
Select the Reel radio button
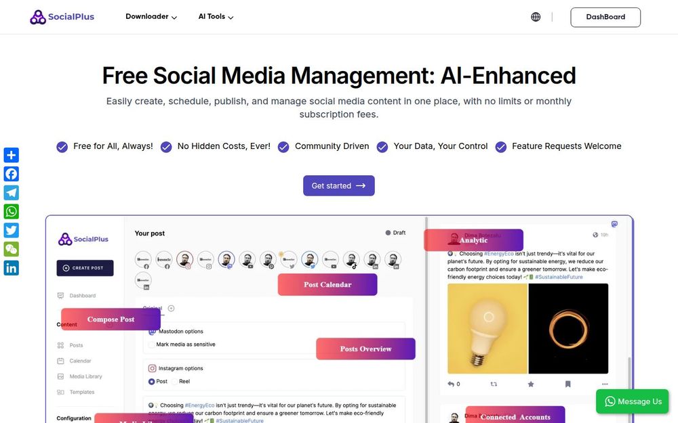pos(175,382)
